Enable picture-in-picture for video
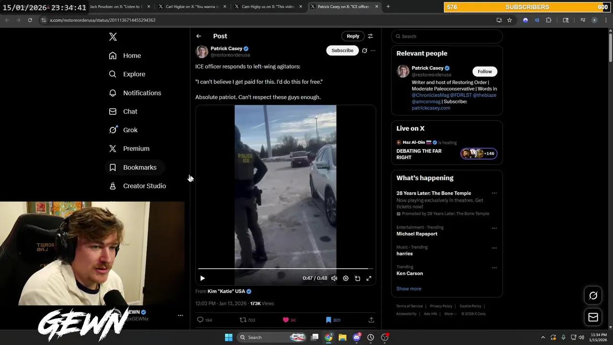This screenshot has width=613, height=345. 357,278
